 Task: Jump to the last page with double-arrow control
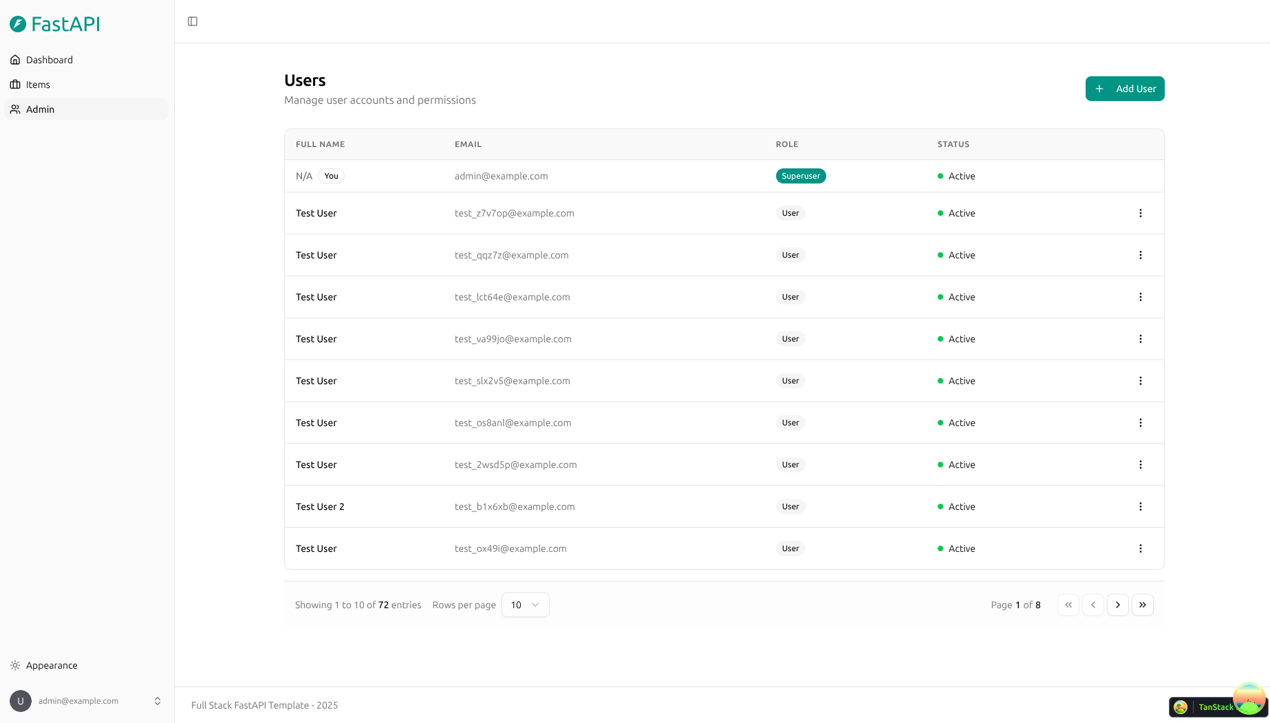tap(1143, 605)
